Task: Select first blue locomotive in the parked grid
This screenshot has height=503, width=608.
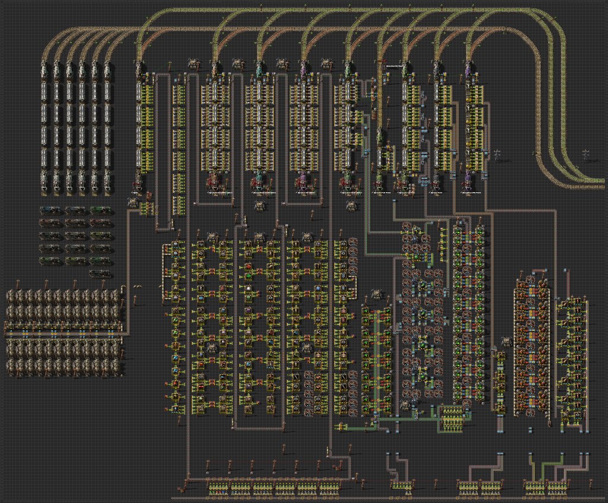Action: coord(50,211)
